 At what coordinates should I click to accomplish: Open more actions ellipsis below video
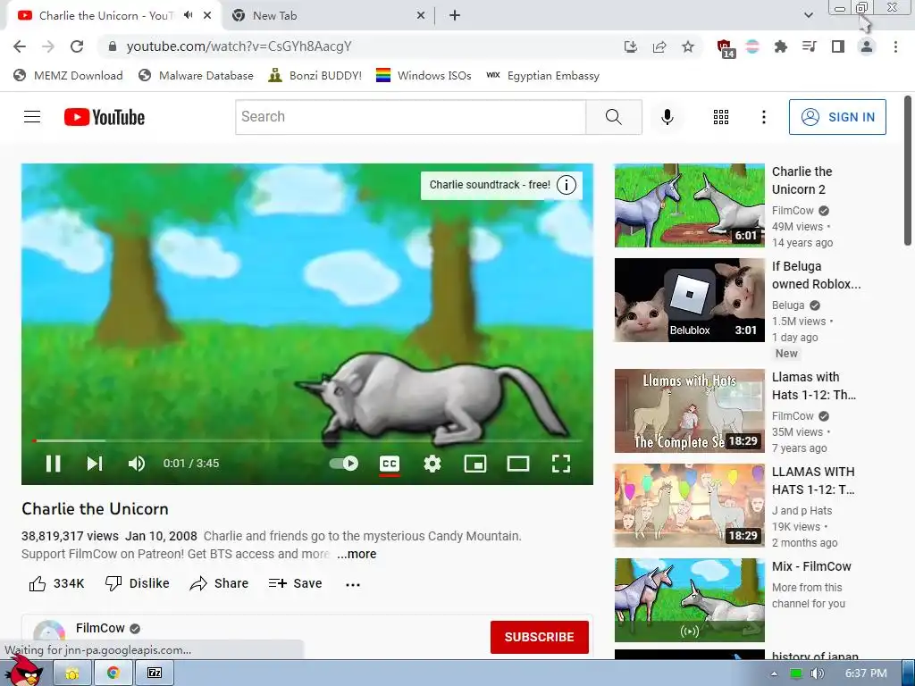[352, 584]
